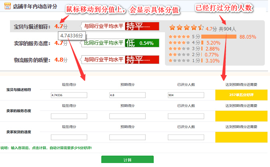Viewport: 270px width, 167px height.
Task: Focus the 已评分人数 field containing 904
Action: (x=186, y=95)
